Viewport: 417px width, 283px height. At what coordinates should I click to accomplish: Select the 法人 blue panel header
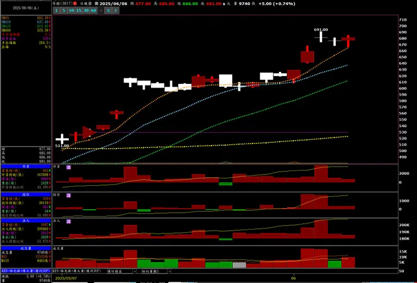(26, 221)
